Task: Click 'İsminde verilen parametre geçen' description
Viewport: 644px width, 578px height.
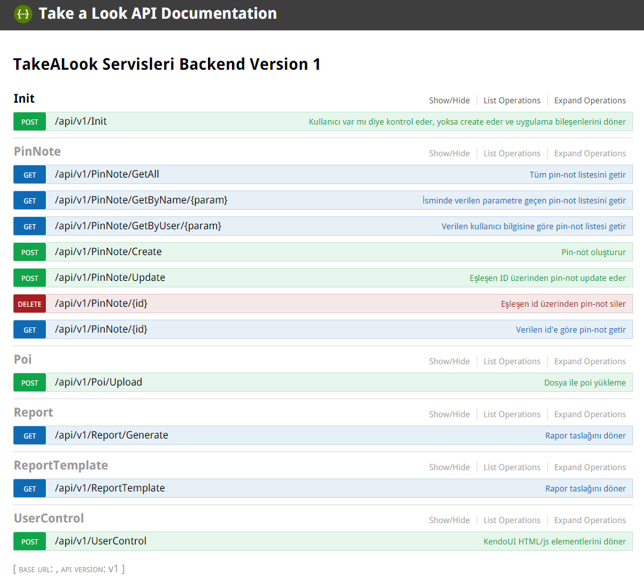Action: click(524, 201)
